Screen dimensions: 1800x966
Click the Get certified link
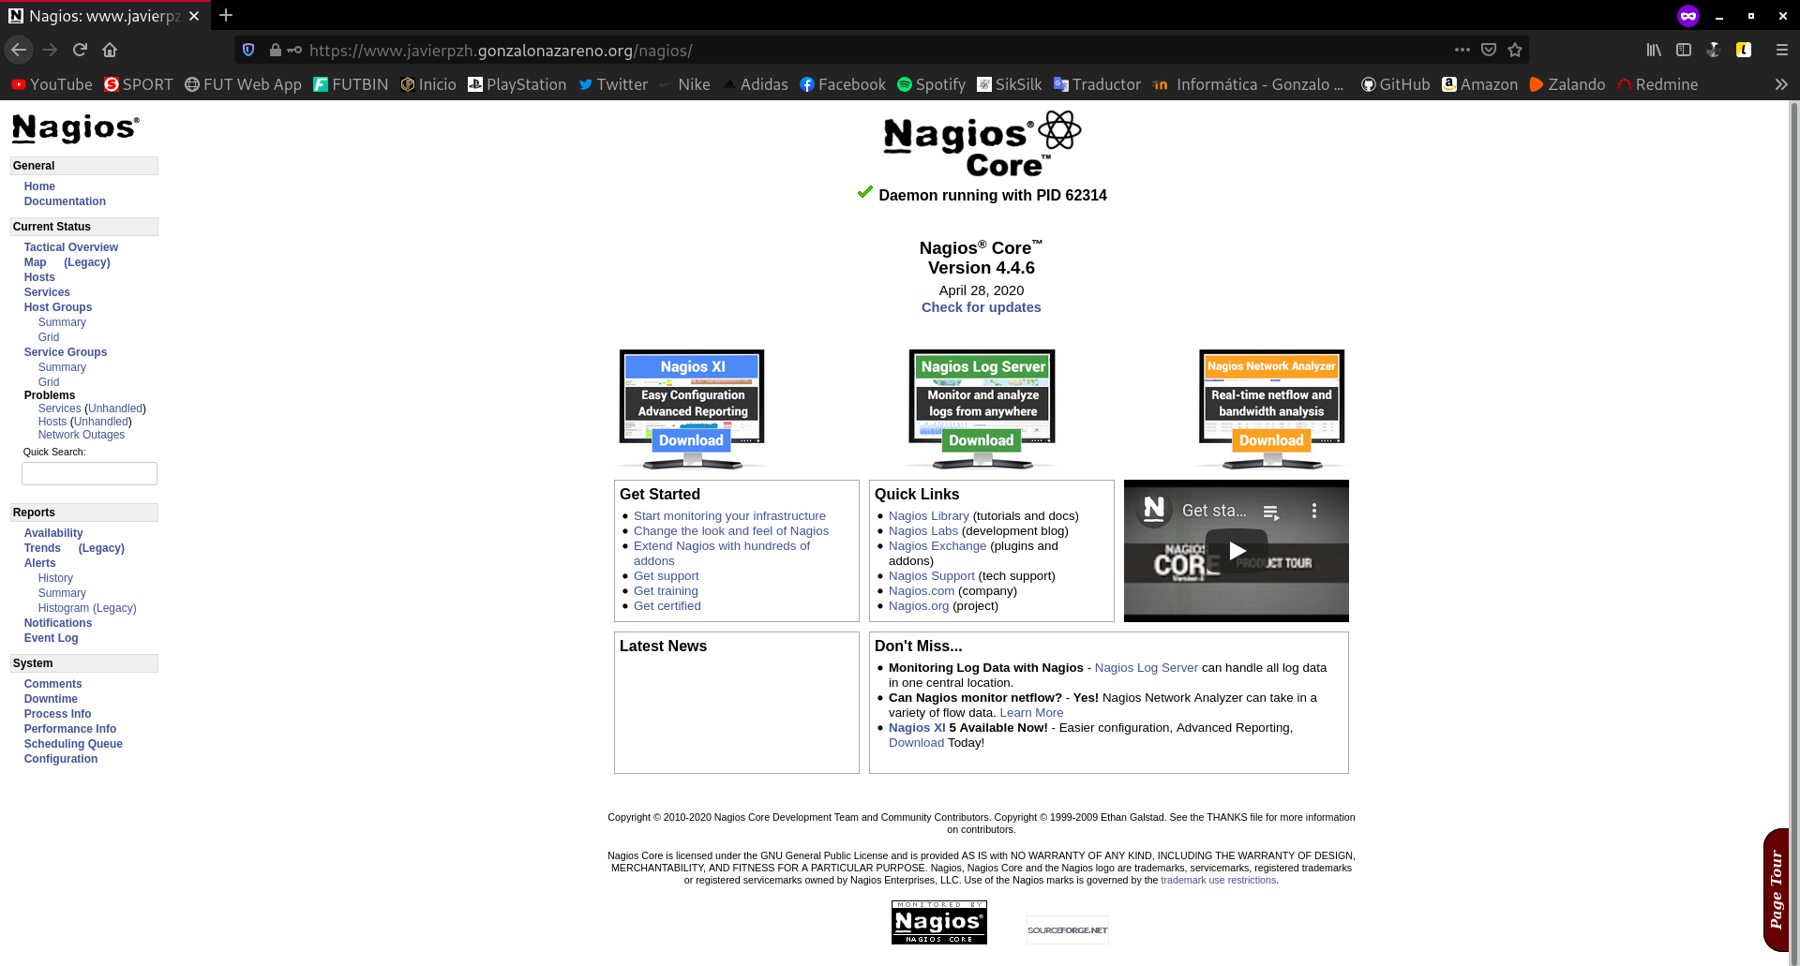click(667, 606)
